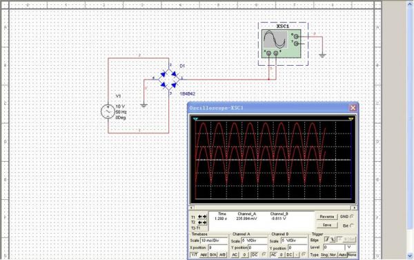
Task: Click the oscilloscope scrollbar left arrow
Action: (191, 208)
